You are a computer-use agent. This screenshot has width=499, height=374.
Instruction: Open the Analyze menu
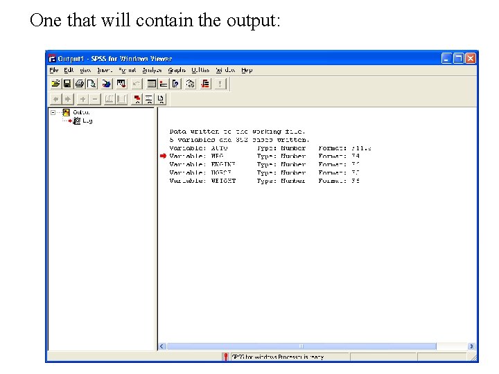pyautogui.click(x=152, y=70)
